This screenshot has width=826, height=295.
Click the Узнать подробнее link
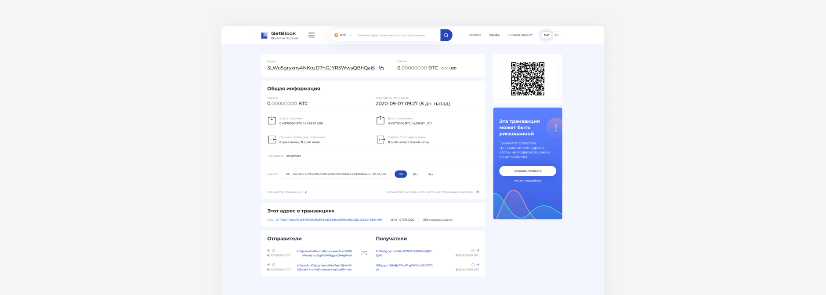[528, 181]
